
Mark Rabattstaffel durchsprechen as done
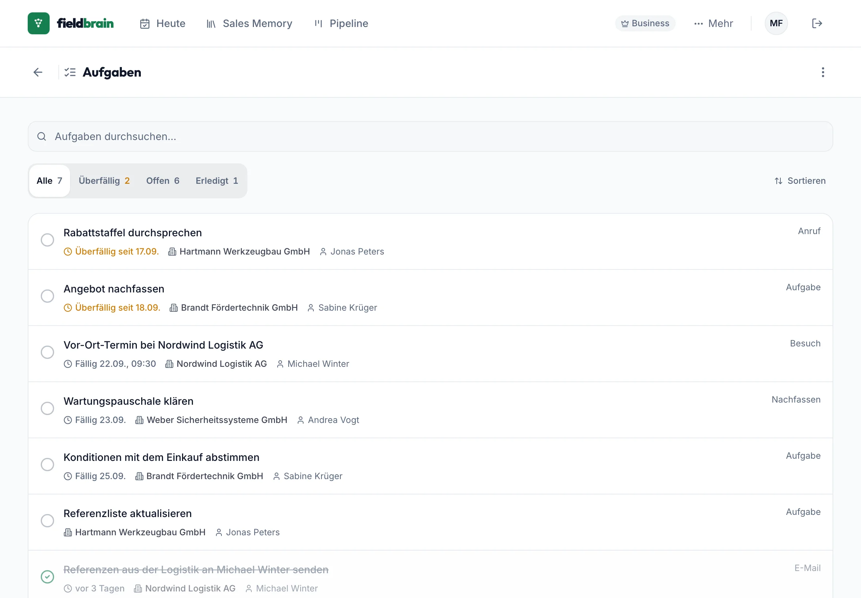pos(47,240)
